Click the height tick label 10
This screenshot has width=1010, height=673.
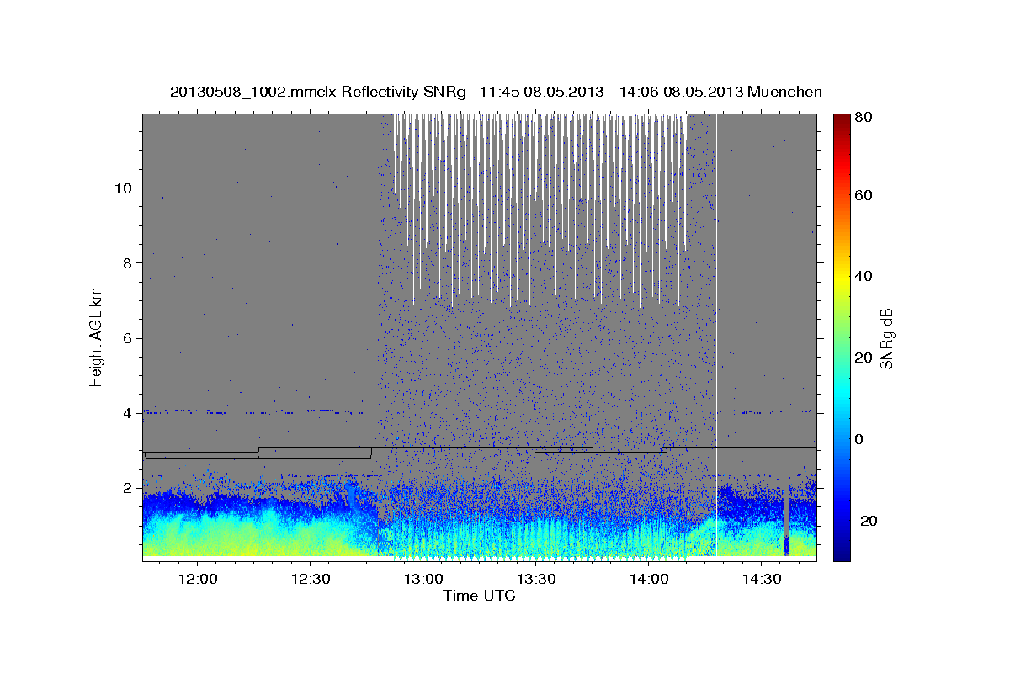123,188
